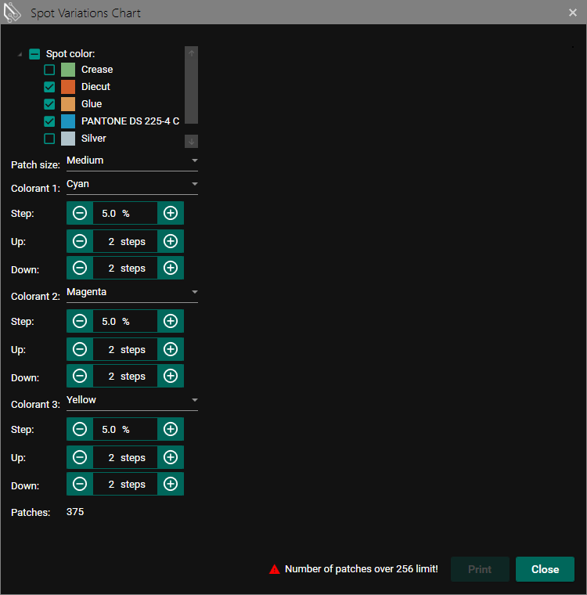This screenshot has height=595, width=587.
Task: Click the Silver gray color swatch
Action: pyautogui.click(x=68, y=139)
